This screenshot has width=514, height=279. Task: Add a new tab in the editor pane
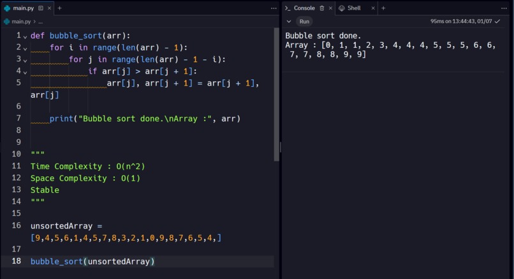(x=59, y=8)
